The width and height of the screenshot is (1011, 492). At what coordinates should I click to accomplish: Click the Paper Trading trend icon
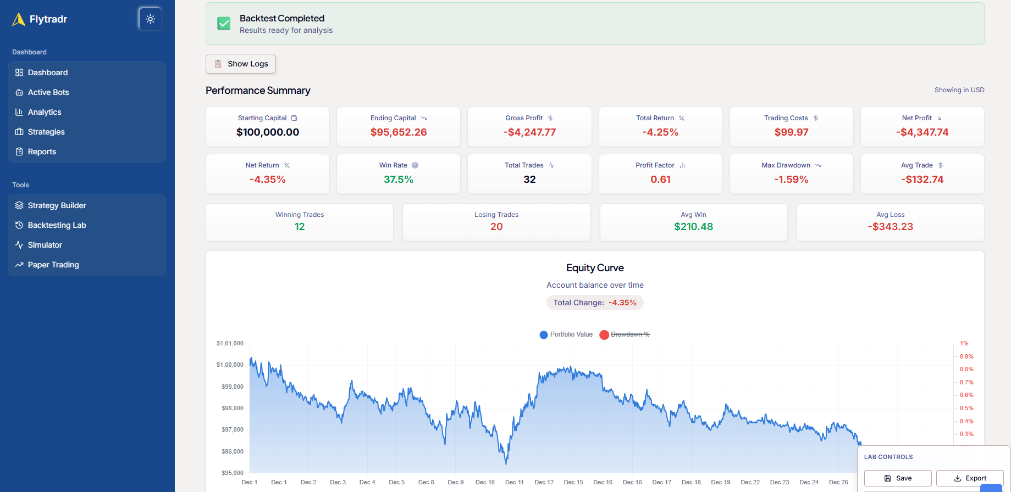point(19,265)
